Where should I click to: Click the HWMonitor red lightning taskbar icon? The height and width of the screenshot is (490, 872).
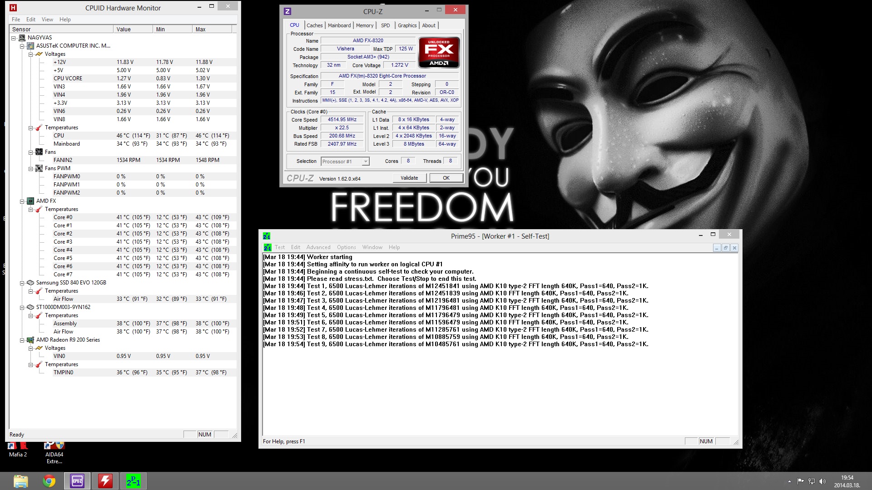[105, 481]
